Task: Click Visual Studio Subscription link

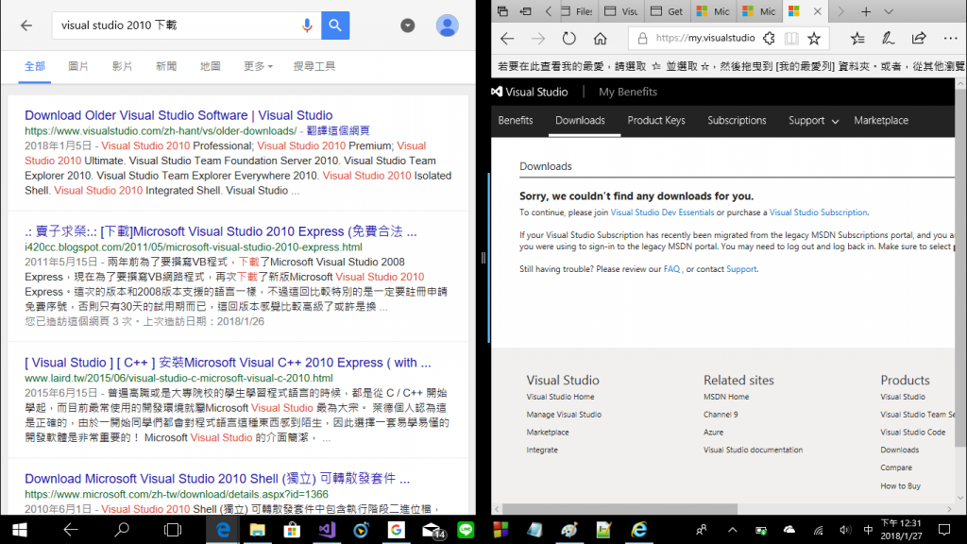Action: 818,212
